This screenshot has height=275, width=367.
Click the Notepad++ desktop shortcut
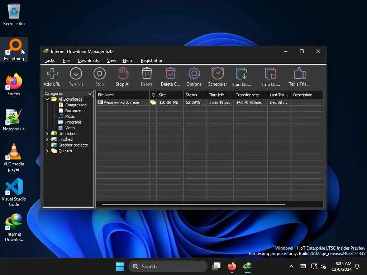click(14, 120)
